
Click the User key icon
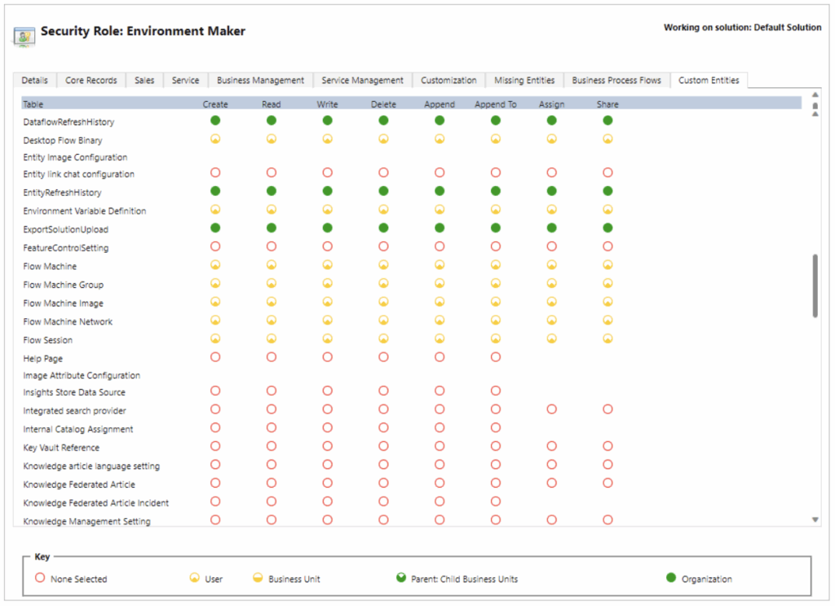(x=194, y=577)
